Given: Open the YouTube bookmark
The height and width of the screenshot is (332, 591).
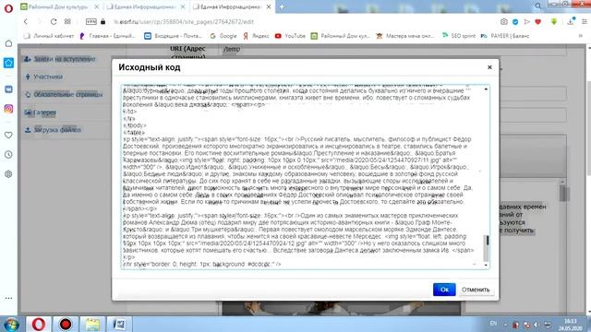Looking at the screenshot, I should 290,36.
